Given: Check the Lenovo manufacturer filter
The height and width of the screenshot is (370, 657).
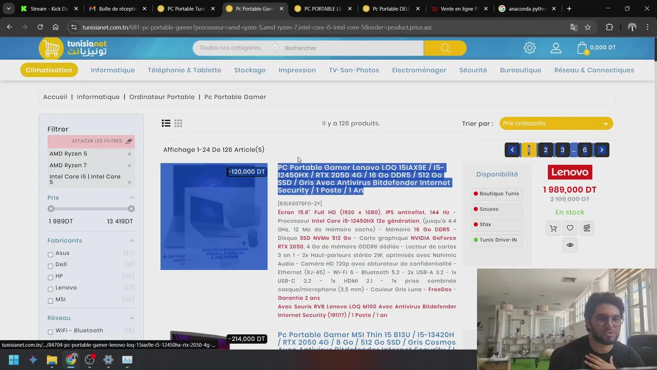Looking at the screenshot, I should [x=50, y=289].
